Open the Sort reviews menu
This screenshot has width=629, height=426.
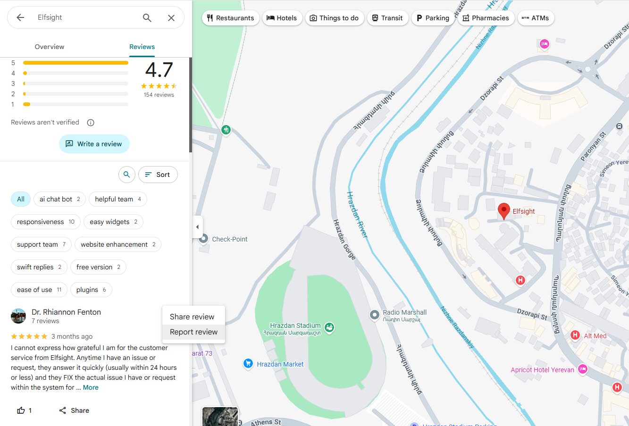158,175
